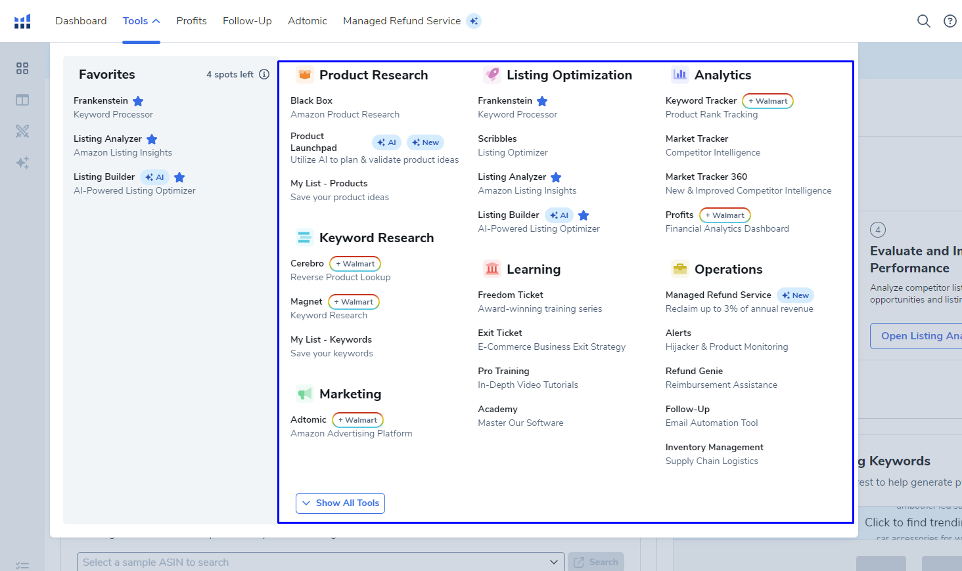This screenshot has width=962, height=571.
Task: Click the Walmart badge next to Keyword Tracker
Action: (x=767, y=101)
